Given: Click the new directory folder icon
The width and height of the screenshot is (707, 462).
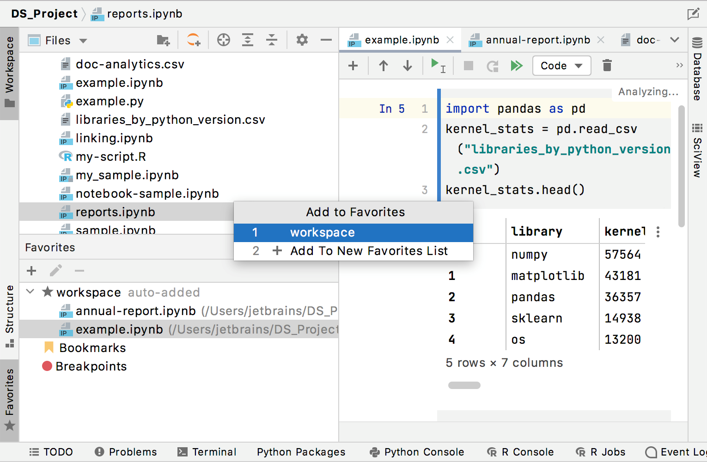Looking at the screenshot, I should click(x=163, y=41).
